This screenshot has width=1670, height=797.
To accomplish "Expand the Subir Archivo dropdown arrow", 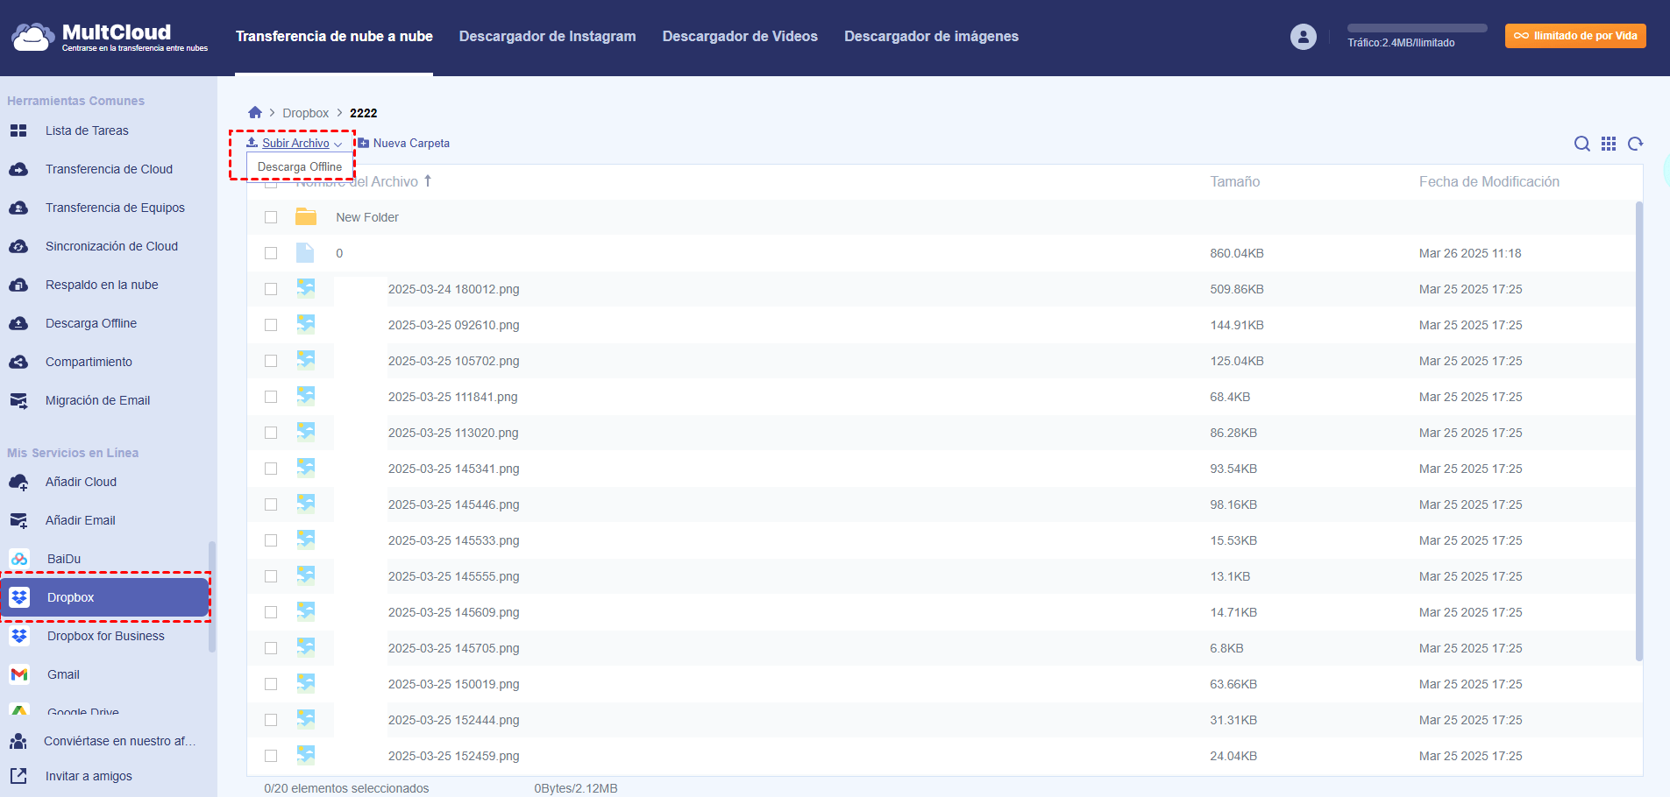I will pyautogui.click(x=338, y=145).
